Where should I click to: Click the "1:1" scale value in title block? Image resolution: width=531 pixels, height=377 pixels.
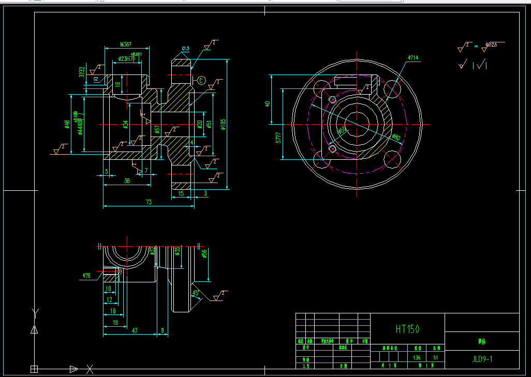435,357
